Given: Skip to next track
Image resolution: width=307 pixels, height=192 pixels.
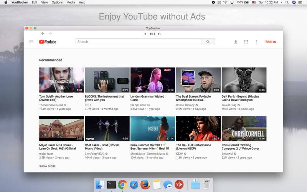Looking at the screenshot, I should click(x=159, y=34).
